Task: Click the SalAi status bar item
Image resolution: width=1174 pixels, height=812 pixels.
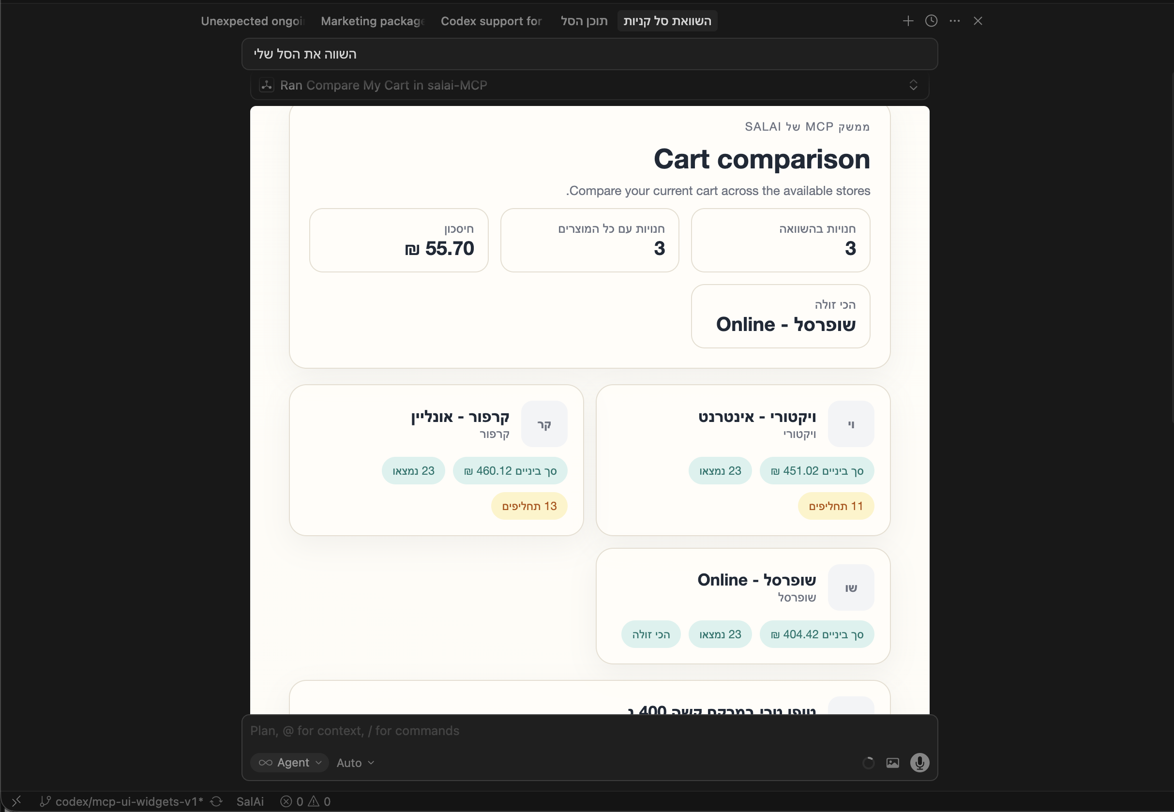Action: point(250,801)
